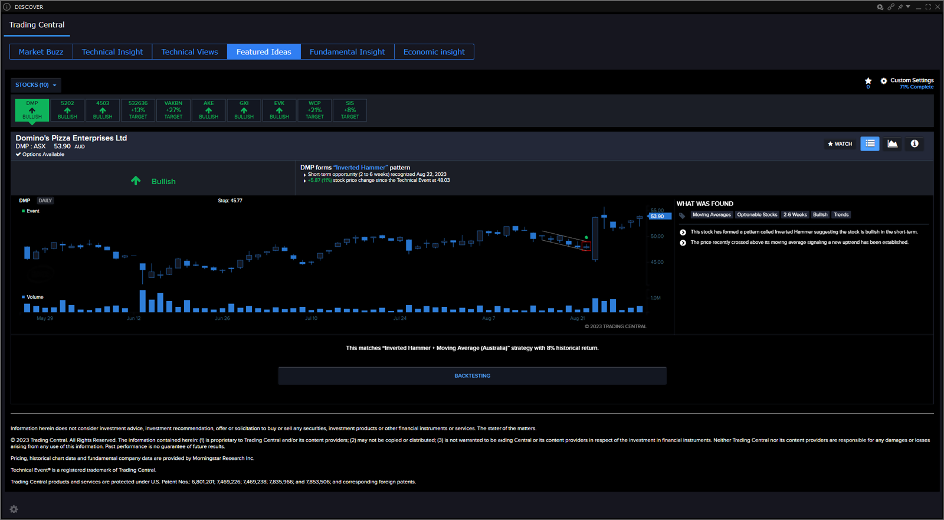The width and height of the screenshot is (944, 520).
Task: Open the watchlist star icon showing 0
Action: [868, 81]
